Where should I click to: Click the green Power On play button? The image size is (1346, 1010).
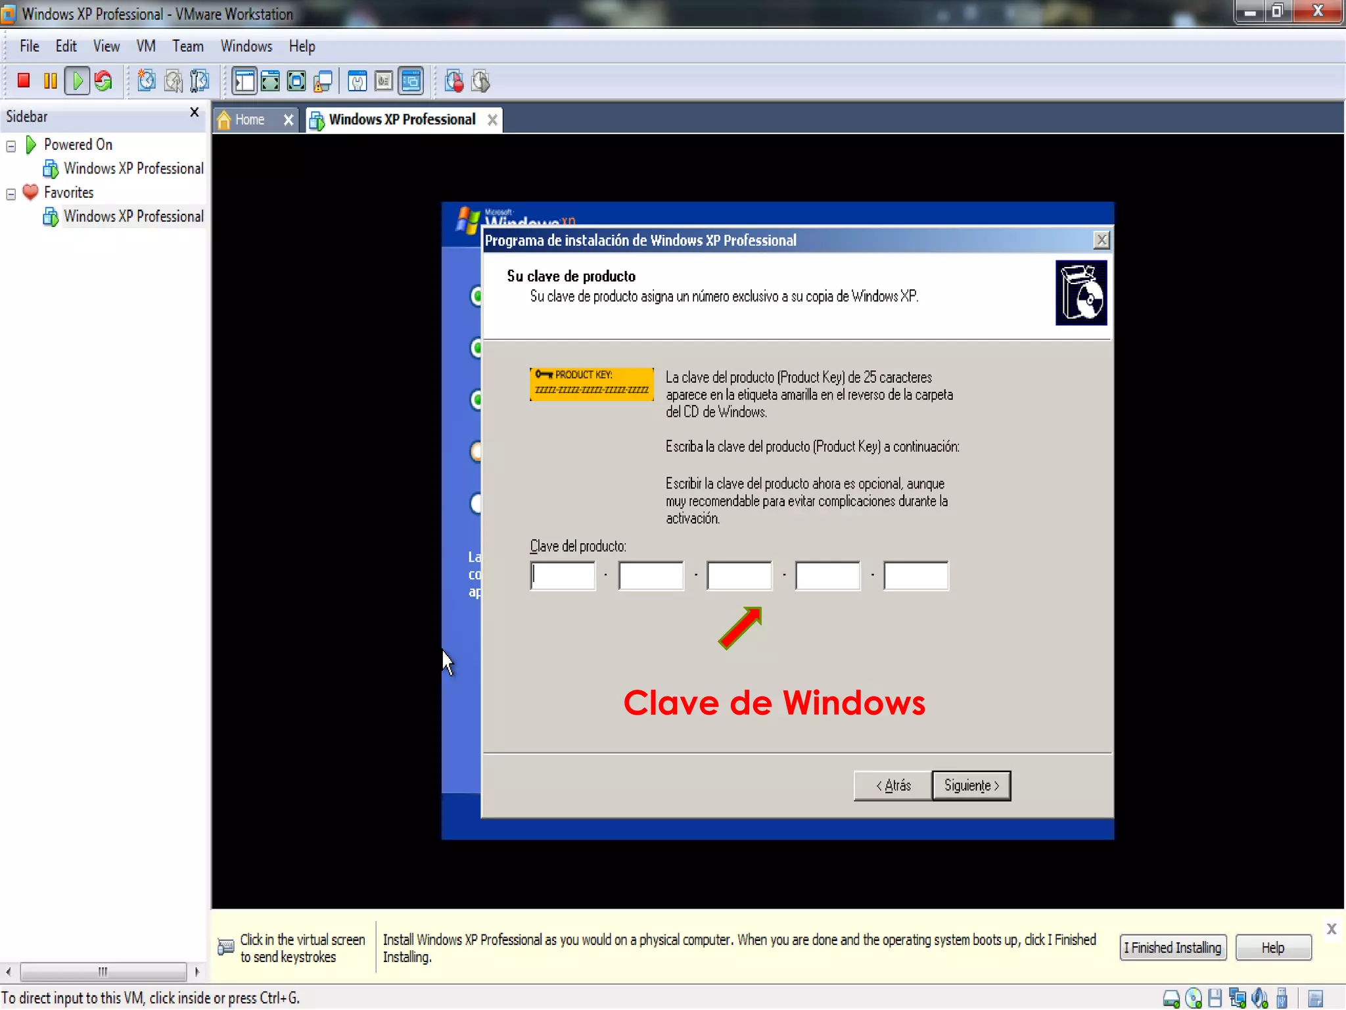point(78,81)
